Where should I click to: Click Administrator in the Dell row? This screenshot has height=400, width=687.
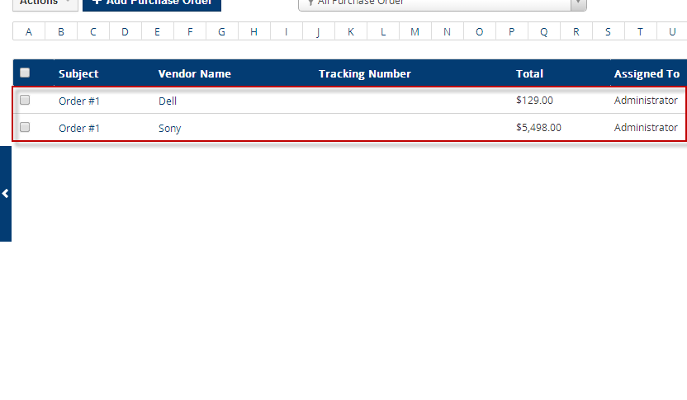(646, 101)
